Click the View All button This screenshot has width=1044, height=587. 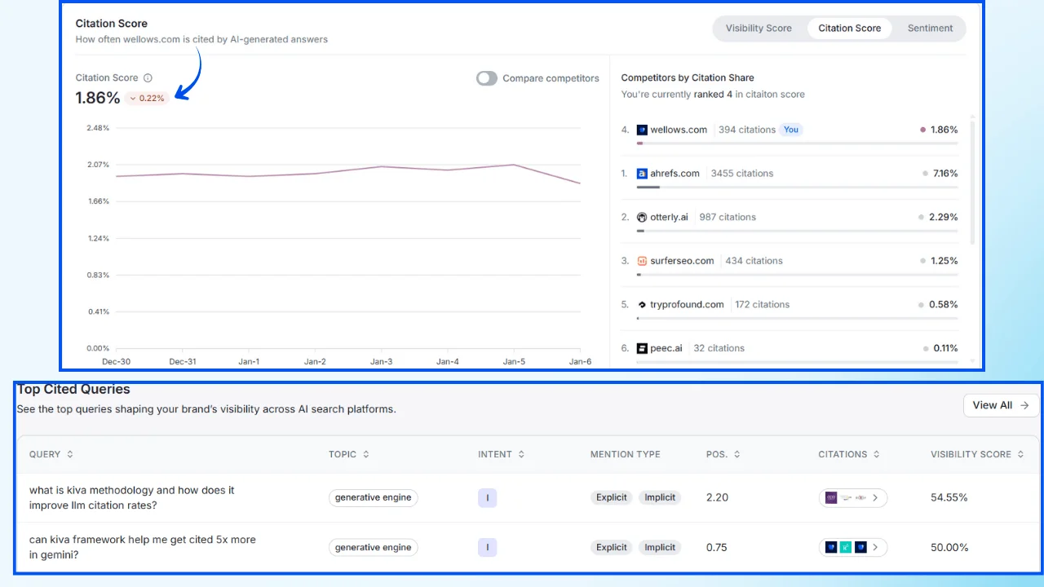tap(1001, 405)
